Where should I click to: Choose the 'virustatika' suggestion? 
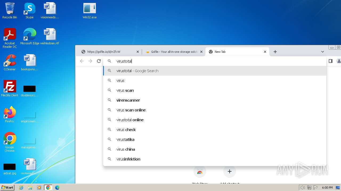[215, 140]
